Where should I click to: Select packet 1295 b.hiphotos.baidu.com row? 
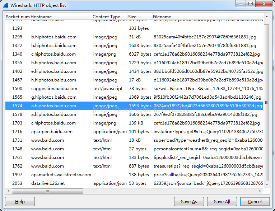click(x=134, y=37)
